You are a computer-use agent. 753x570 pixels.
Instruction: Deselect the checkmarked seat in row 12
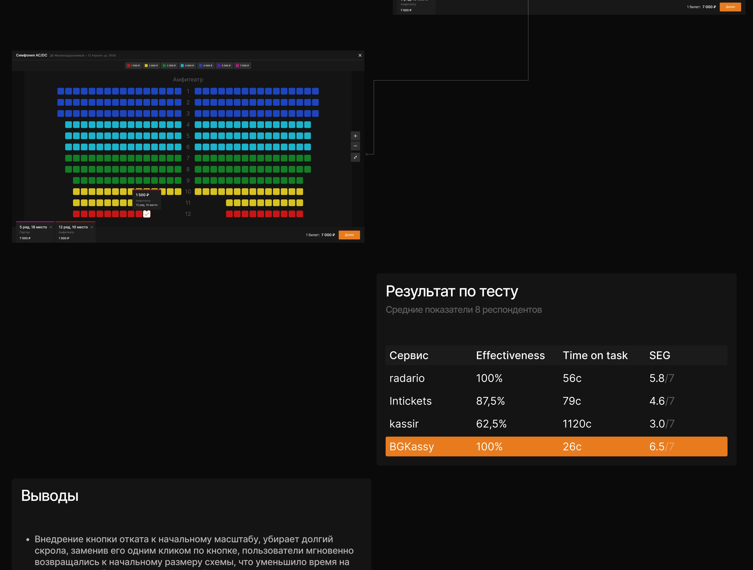click(147, 214)
